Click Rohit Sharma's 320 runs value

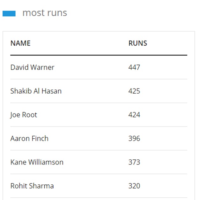pos(134,186)
